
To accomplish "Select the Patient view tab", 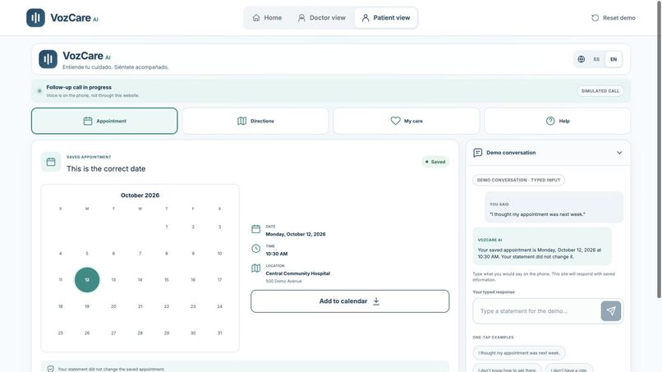I will tap(386, 18).
